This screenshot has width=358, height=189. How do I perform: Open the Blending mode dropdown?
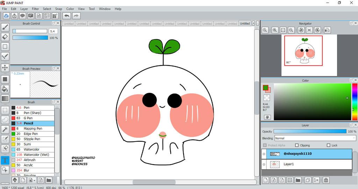pos(315,138)
